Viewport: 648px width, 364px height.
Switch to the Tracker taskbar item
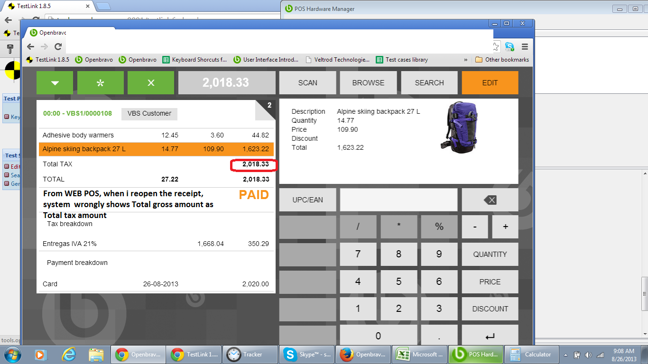point(250,355)
